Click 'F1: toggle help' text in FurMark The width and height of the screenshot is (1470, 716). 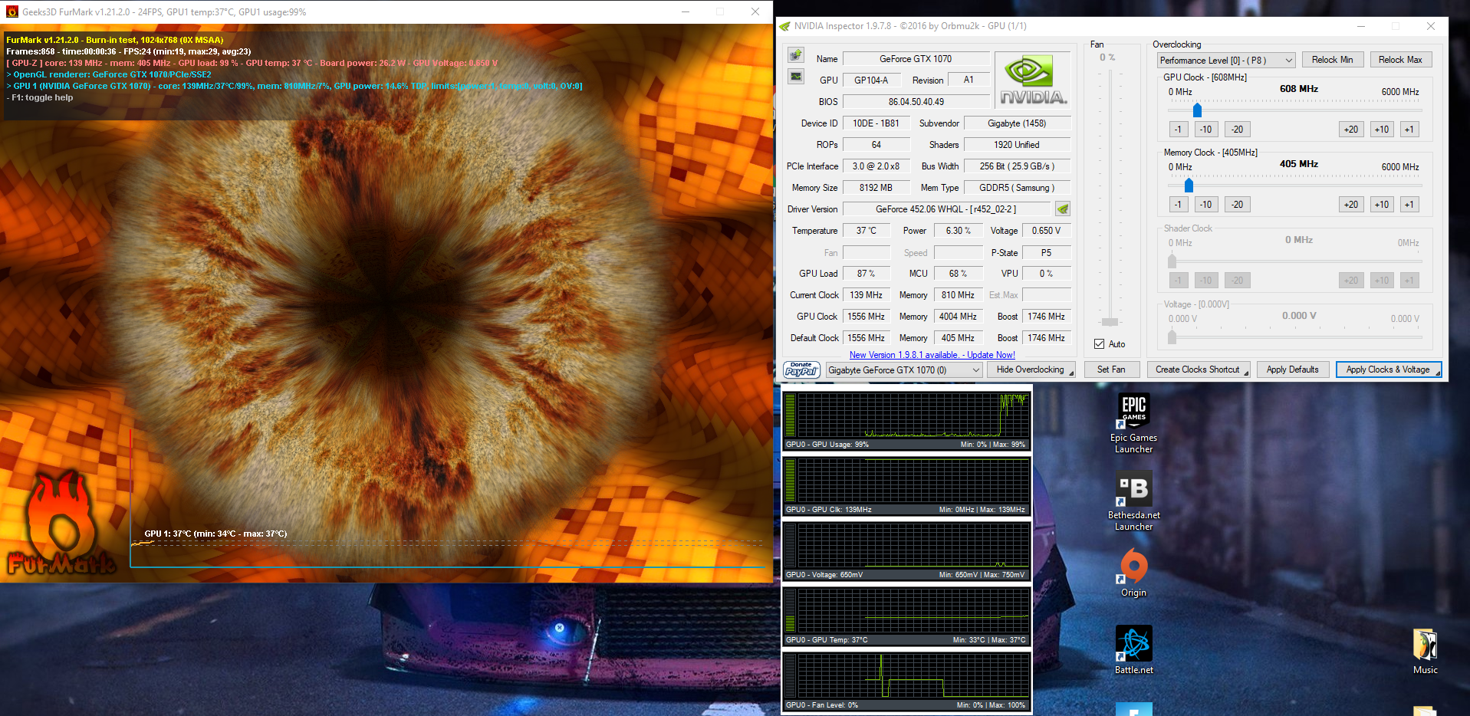coord(42,97)
